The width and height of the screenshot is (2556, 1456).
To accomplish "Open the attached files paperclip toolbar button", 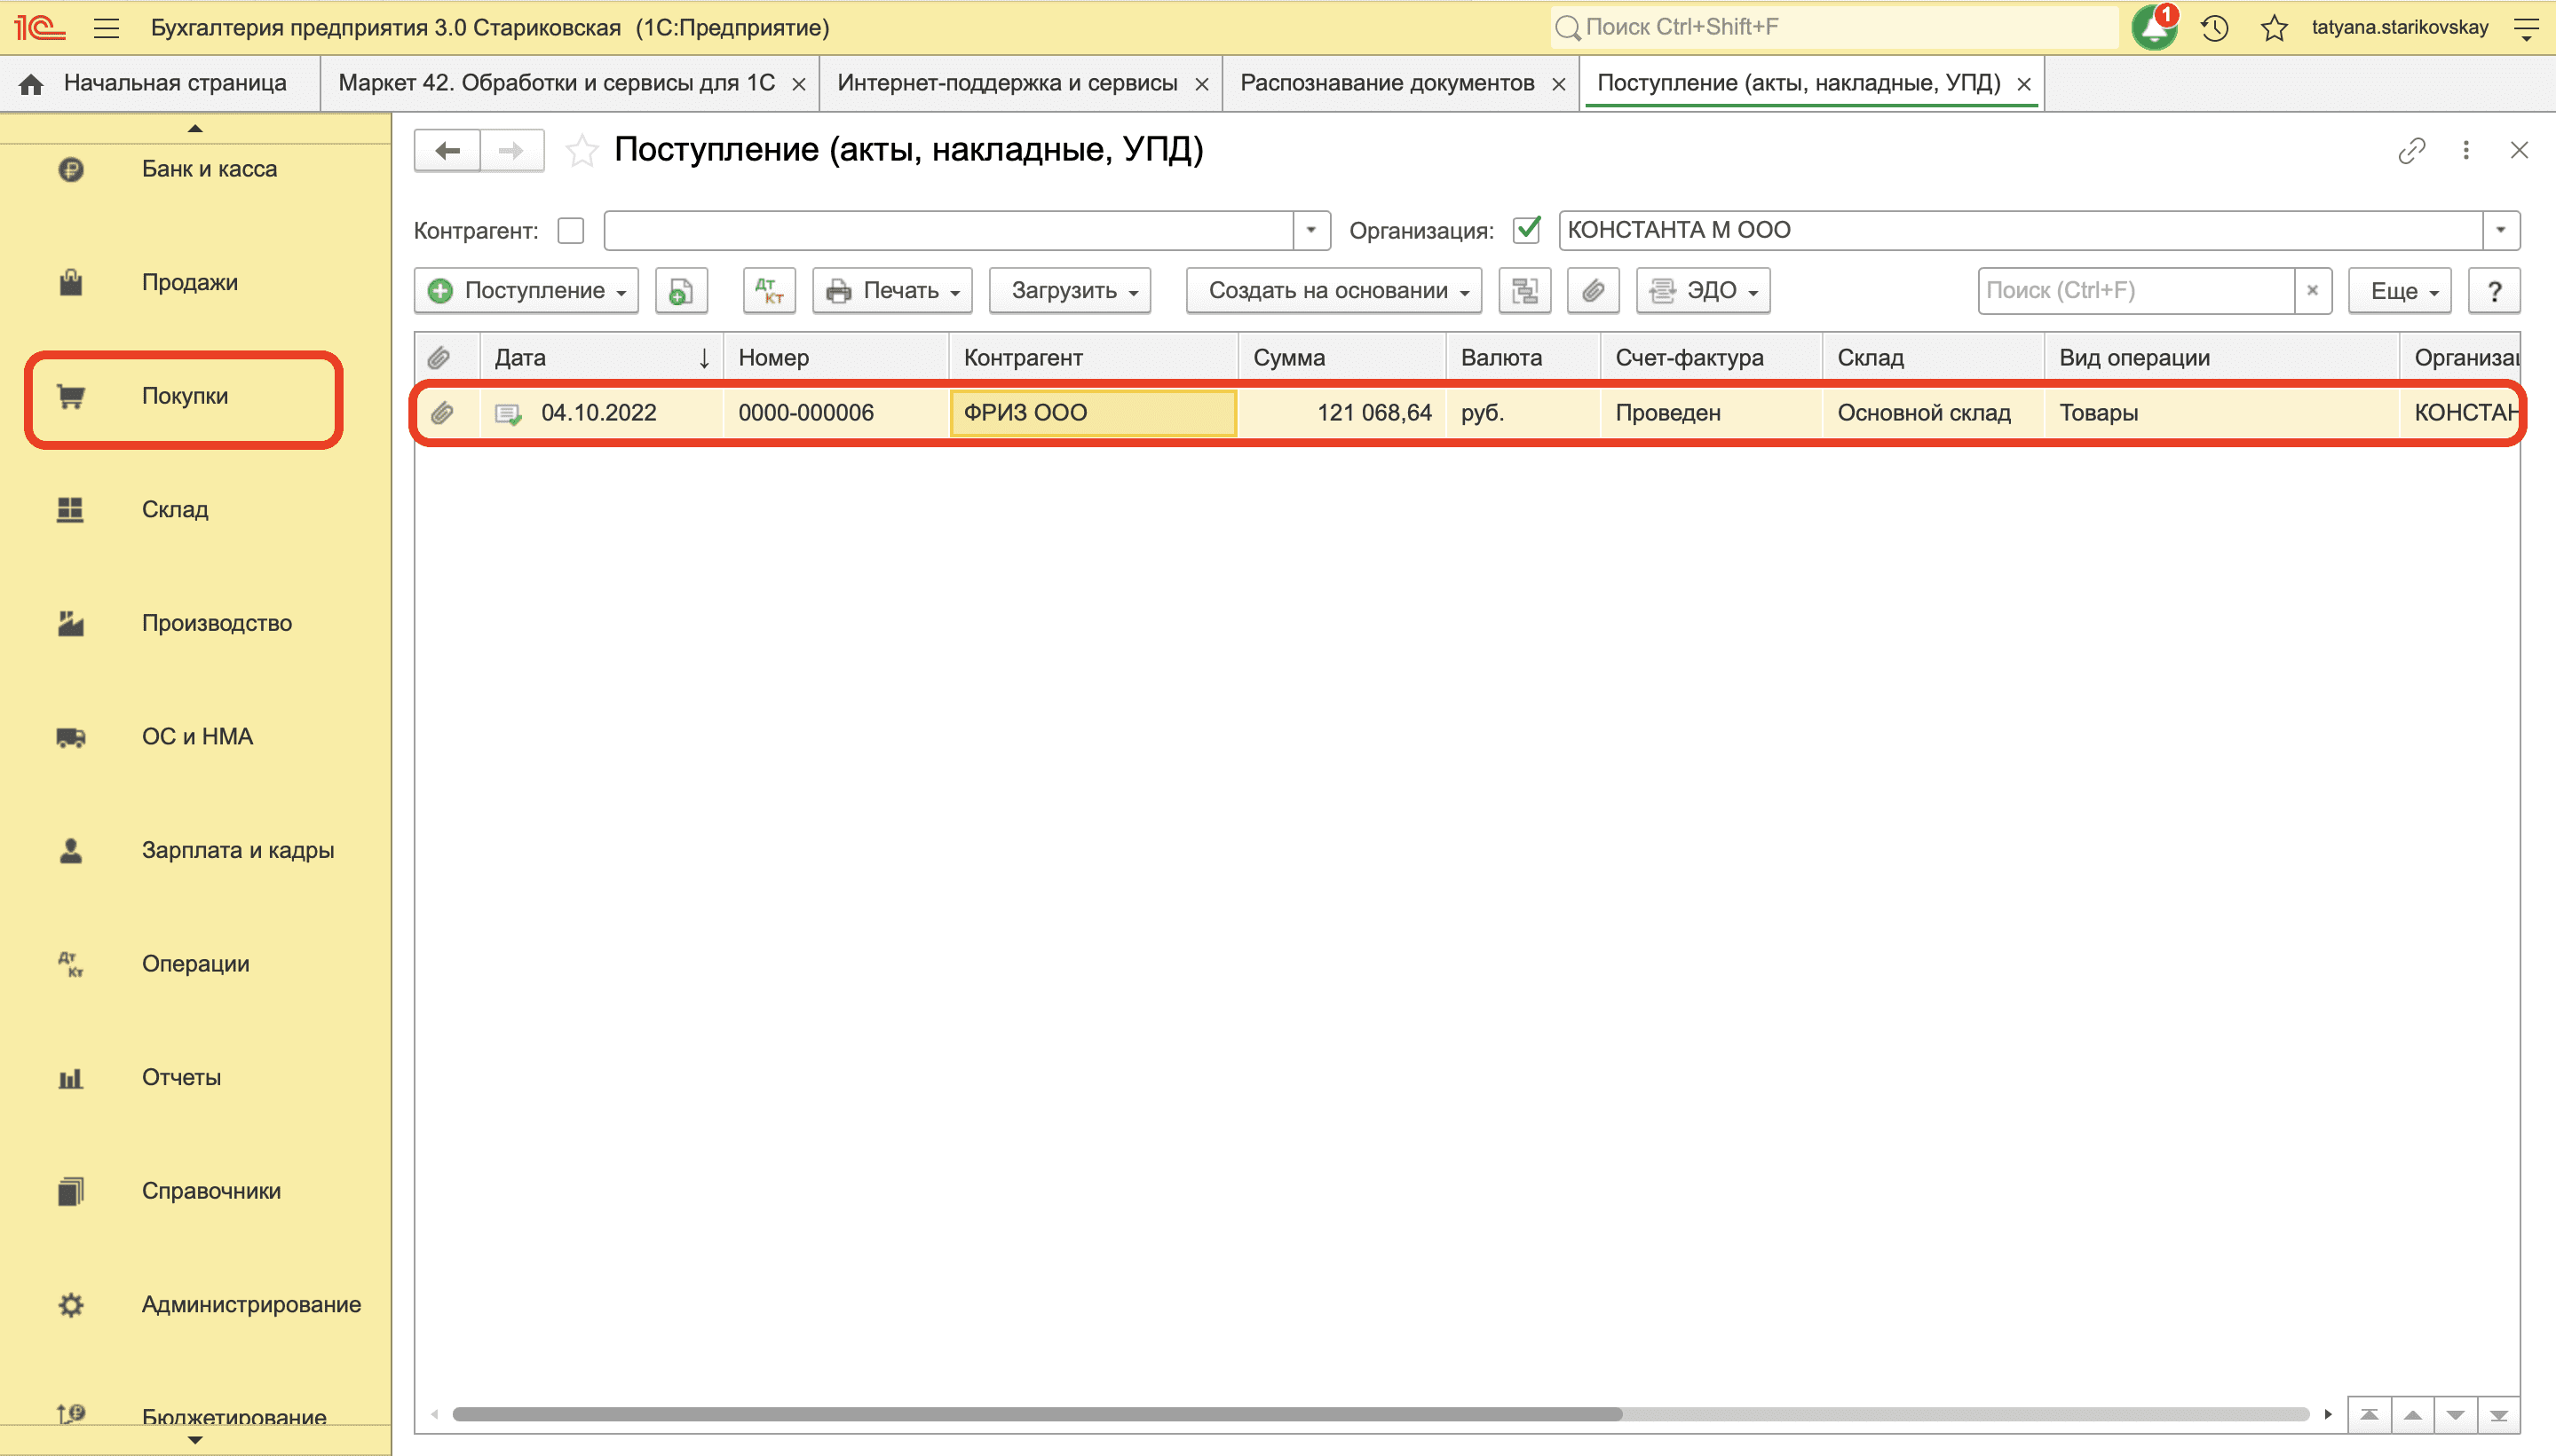I will 1593,290.
